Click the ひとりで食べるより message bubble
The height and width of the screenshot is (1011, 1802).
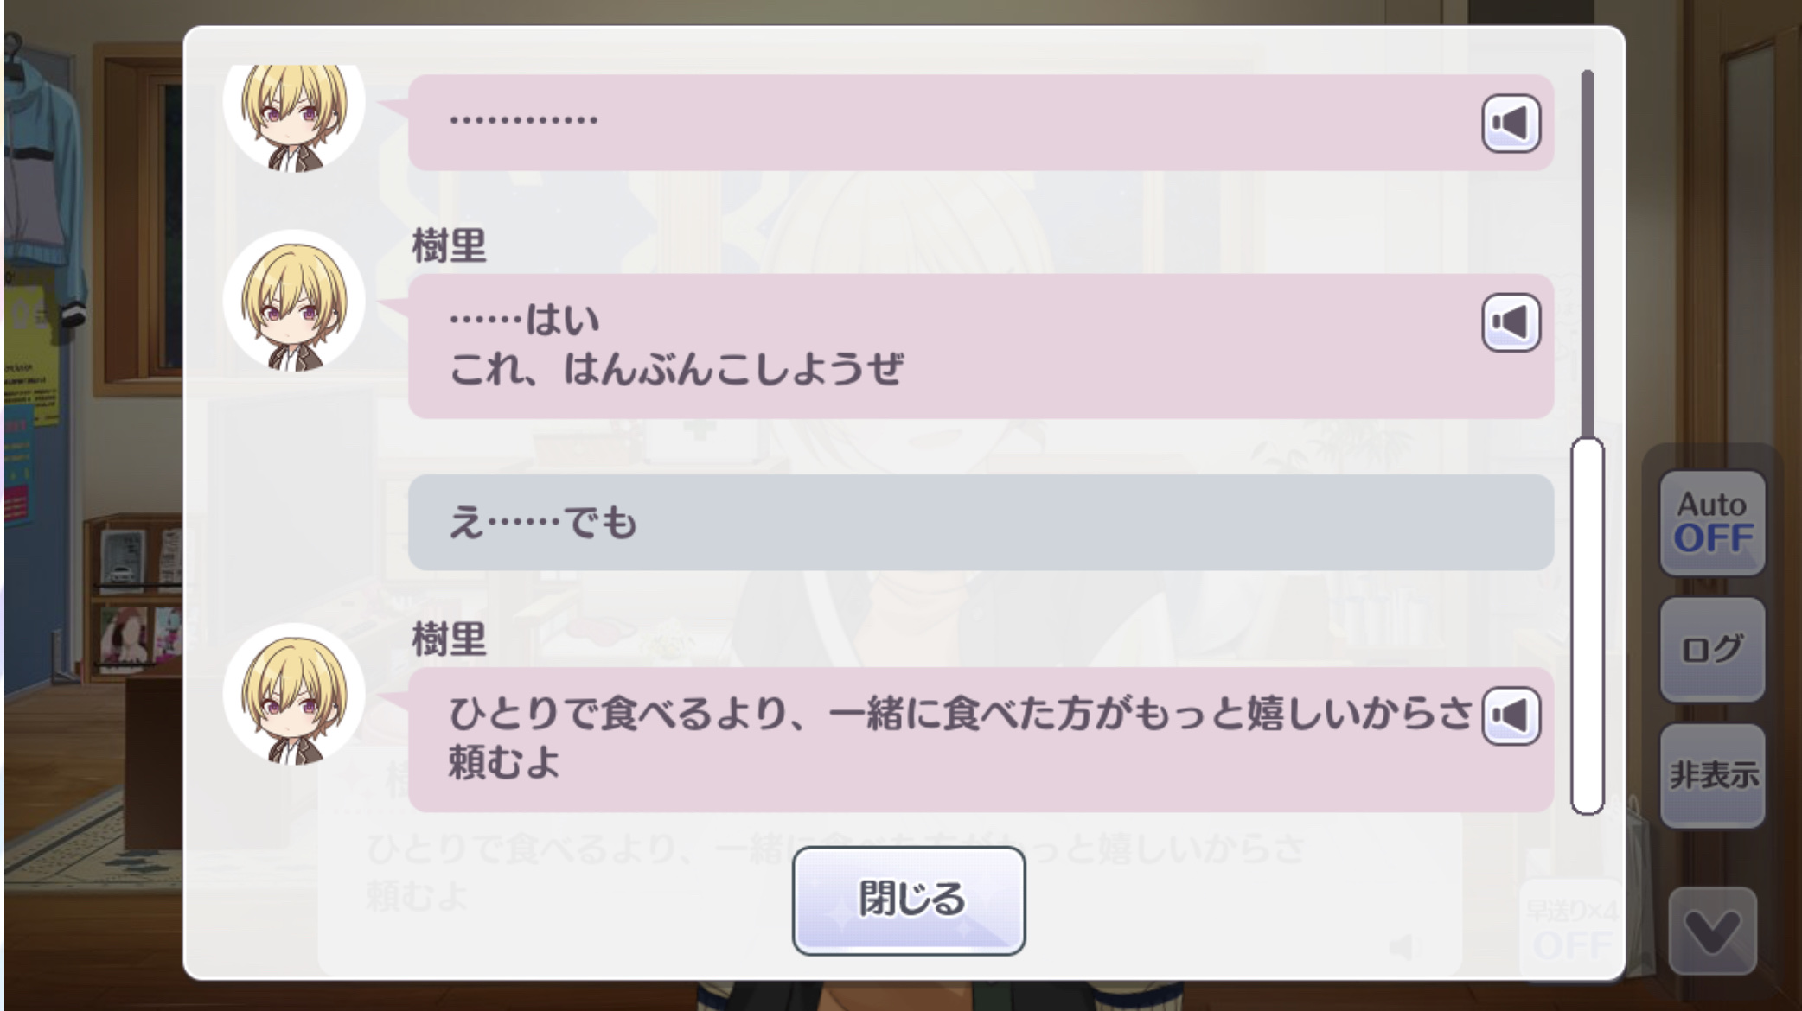(981, 740)
